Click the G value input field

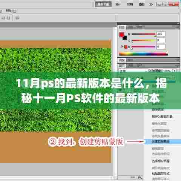pos(161,40)
